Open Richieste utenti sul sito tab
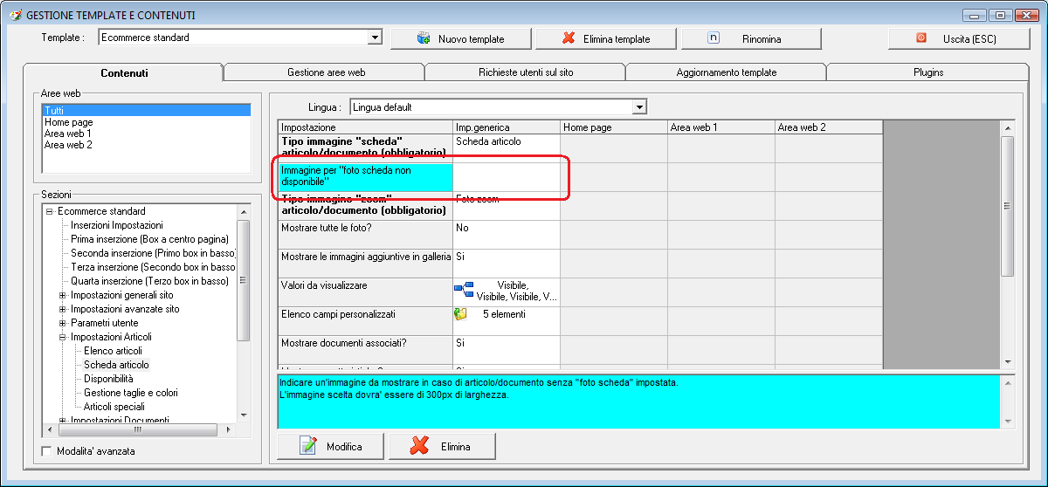The height and width of the screenshot is (487, 1048). coord(526,72)
